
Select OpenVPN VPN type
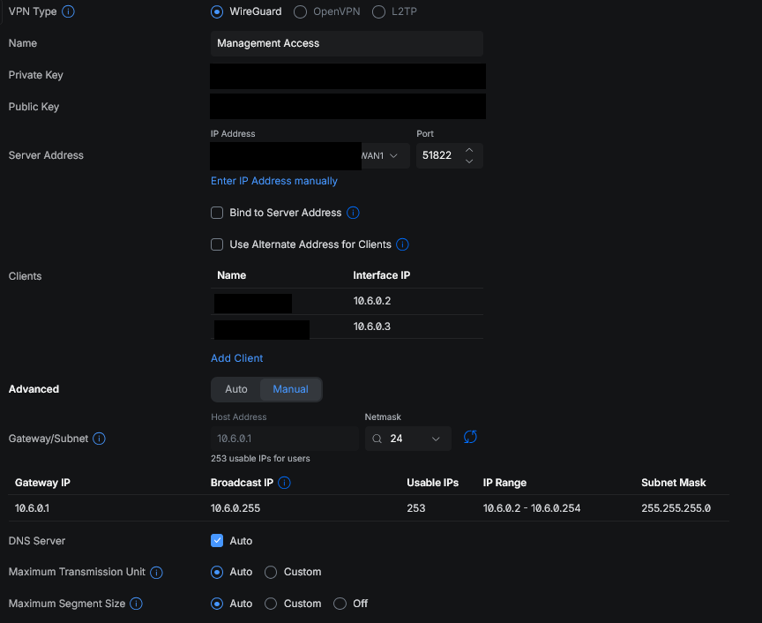301,11
